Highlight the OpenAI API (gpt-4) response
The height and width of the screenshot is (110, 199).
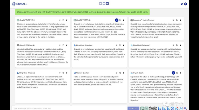click(x=60, y=45)
